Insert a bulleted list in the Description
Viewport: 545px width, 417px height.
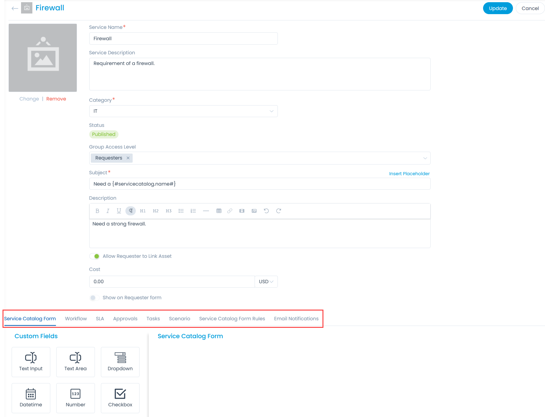click(181, 211)
